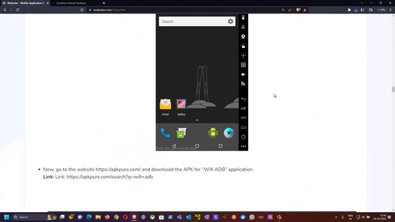395x222 pixels.
Task: Reload the current page
Action: (18, 10)
